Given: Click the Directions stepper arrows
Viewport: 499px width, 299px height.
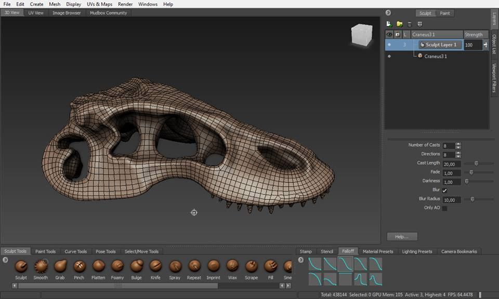Looking at the screenshot, I should [x=458, y=154].
